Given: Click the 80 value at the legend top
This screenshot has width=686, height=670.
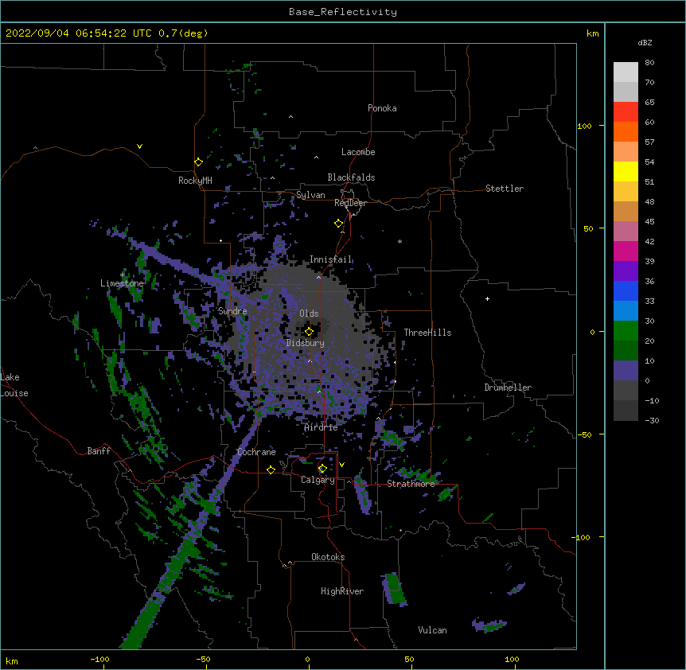Looking at the screenshot, I should pyautogui.click(x=649, y=63).
